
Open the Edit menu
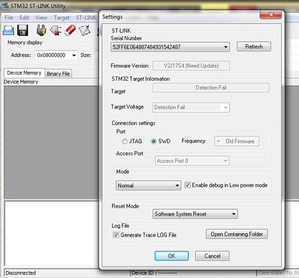click(x=24, y=18)
